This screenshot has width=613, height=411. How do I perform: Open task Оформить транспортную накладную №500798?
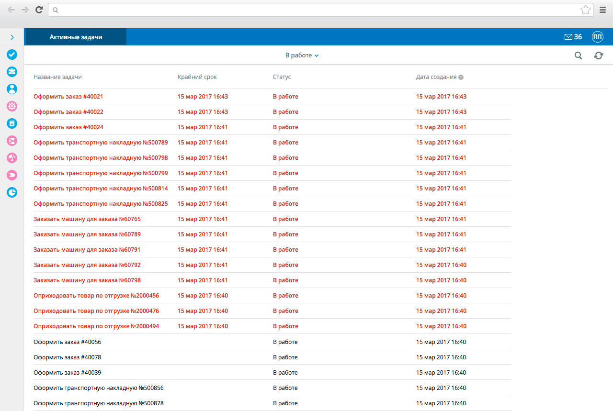point(101,158)
